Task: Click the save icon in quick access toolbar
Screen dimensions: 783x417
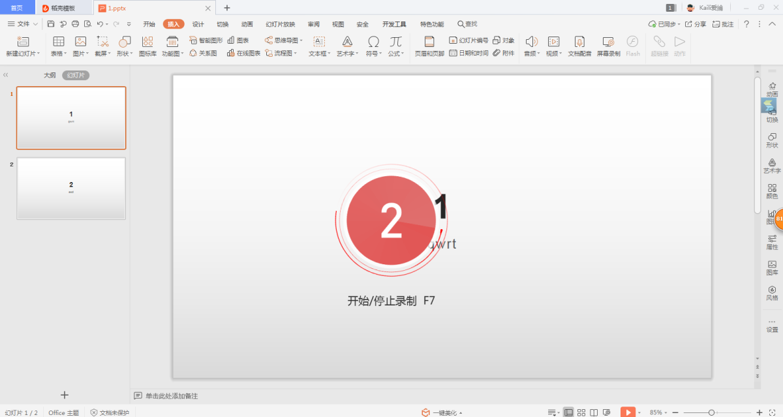Action: point(51,24)
